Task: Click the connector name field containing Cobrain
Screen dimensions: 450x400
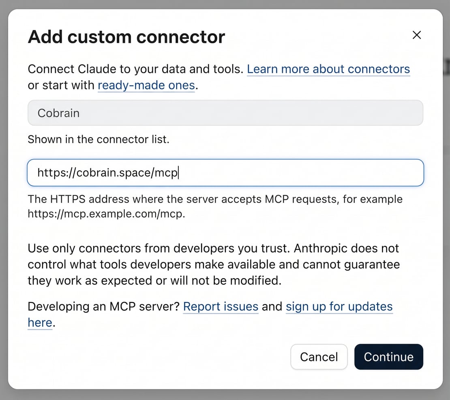Action: (x=225, y=113)
